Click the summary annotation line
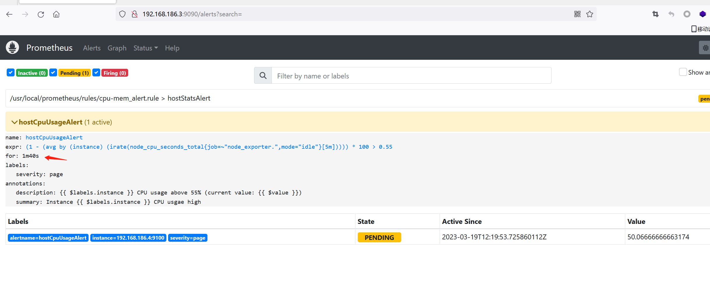The width and height of the screenshot is (710, 307). click(108, 202)
